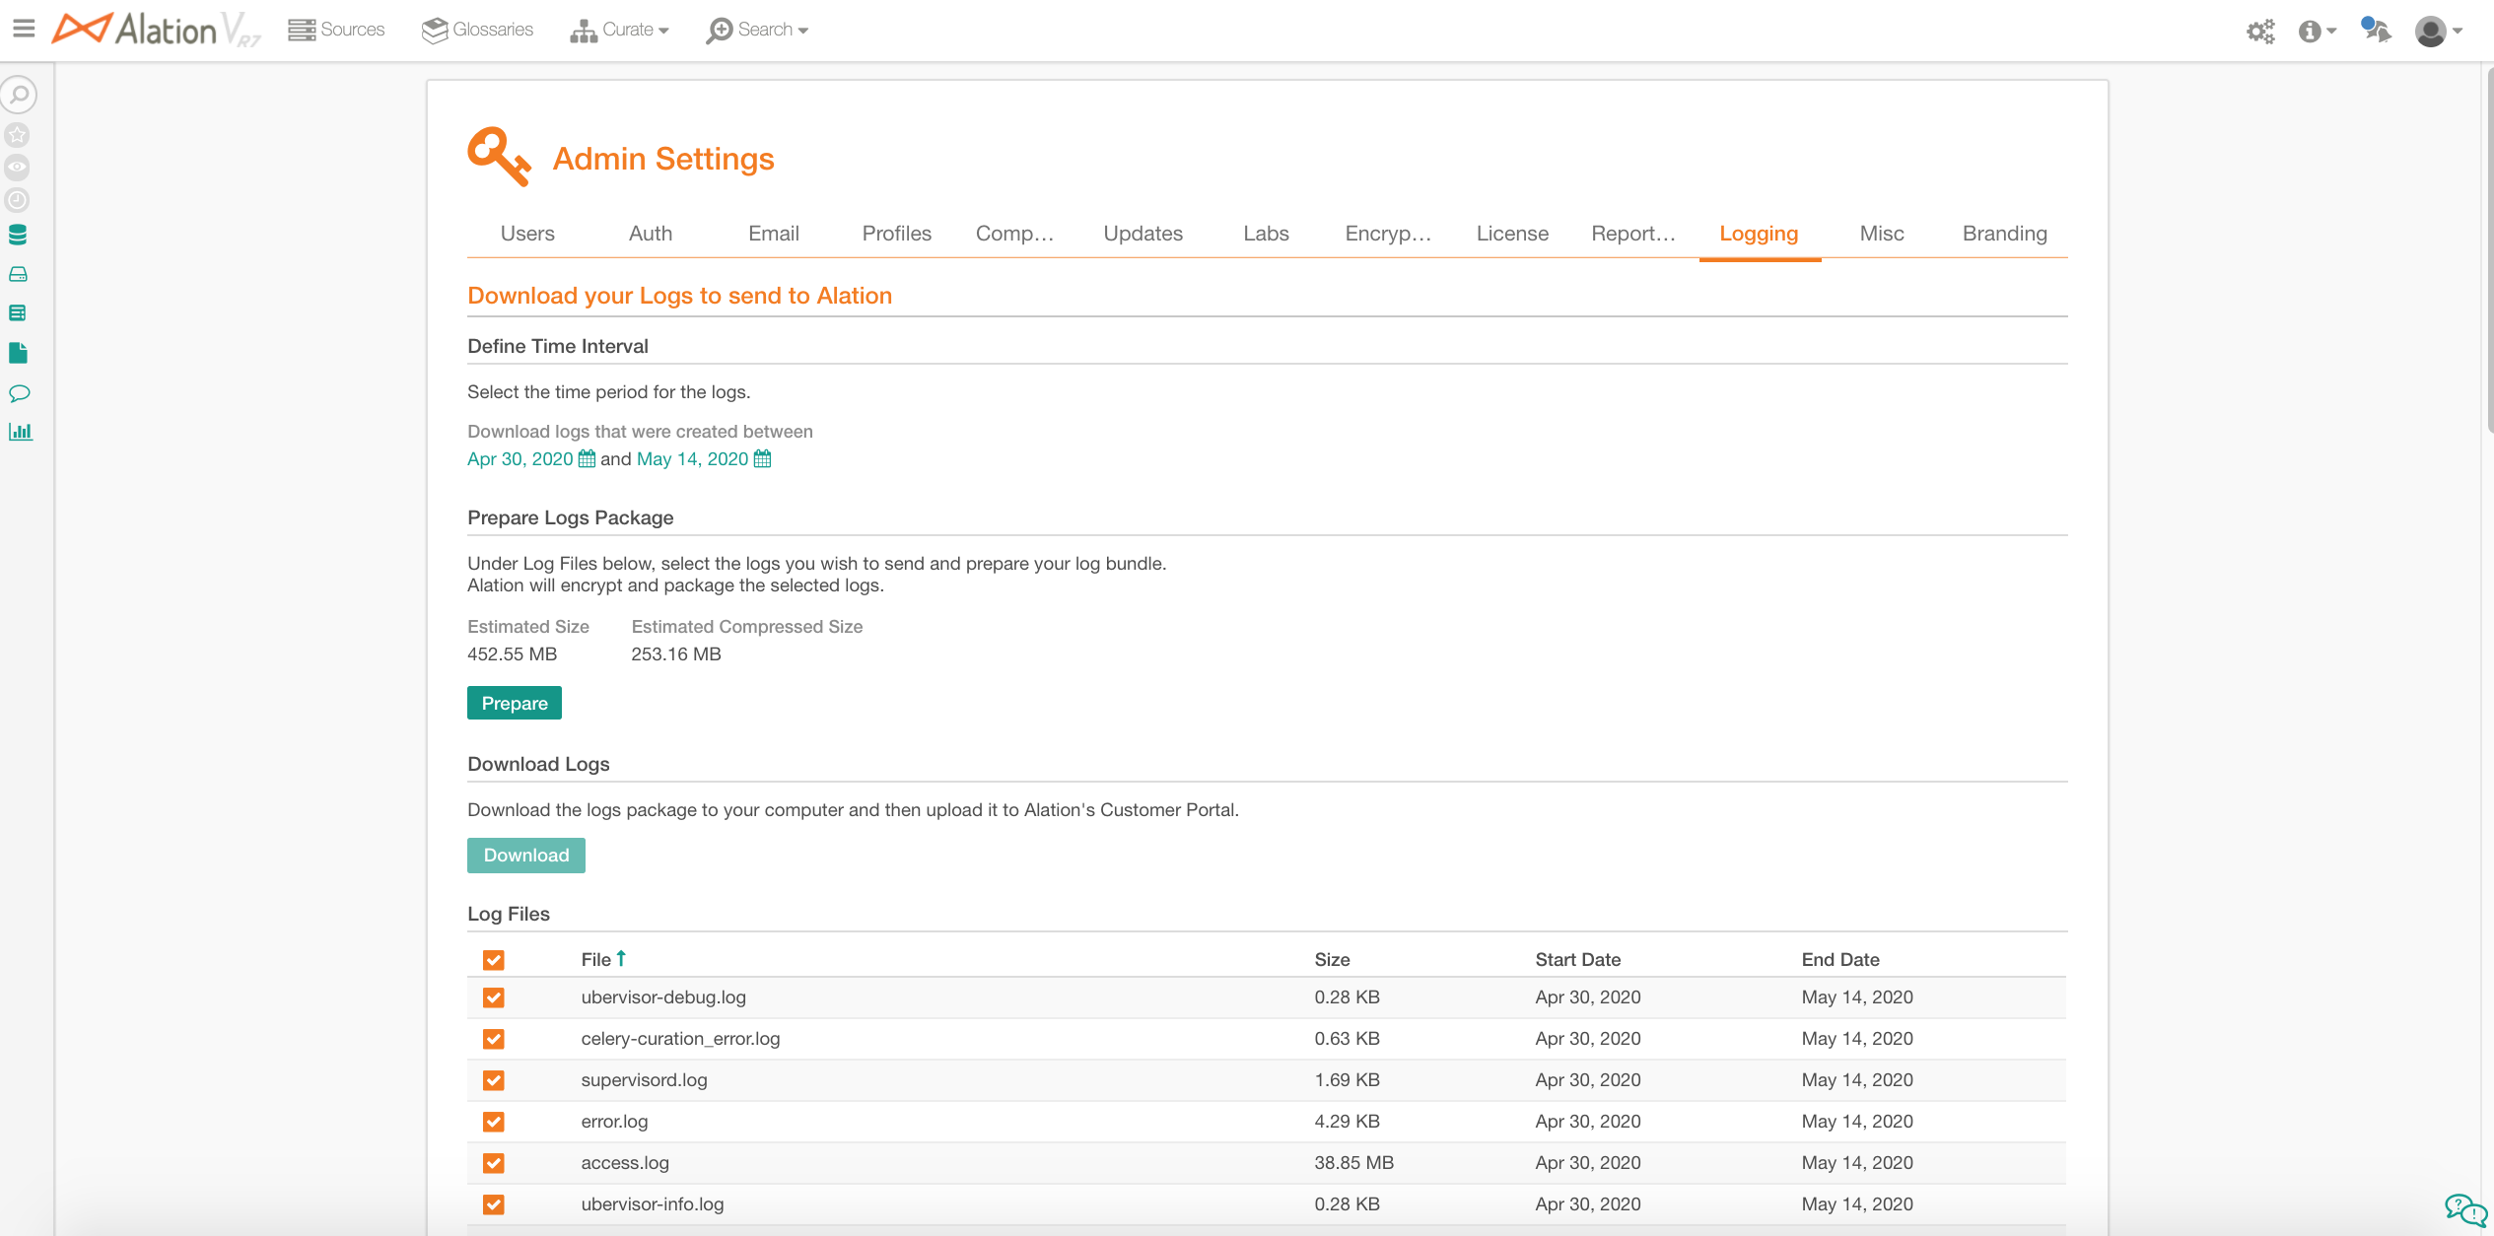2494x1236 pixels.
Task: Switch to the Users tab
Action: tap(527, 234)
